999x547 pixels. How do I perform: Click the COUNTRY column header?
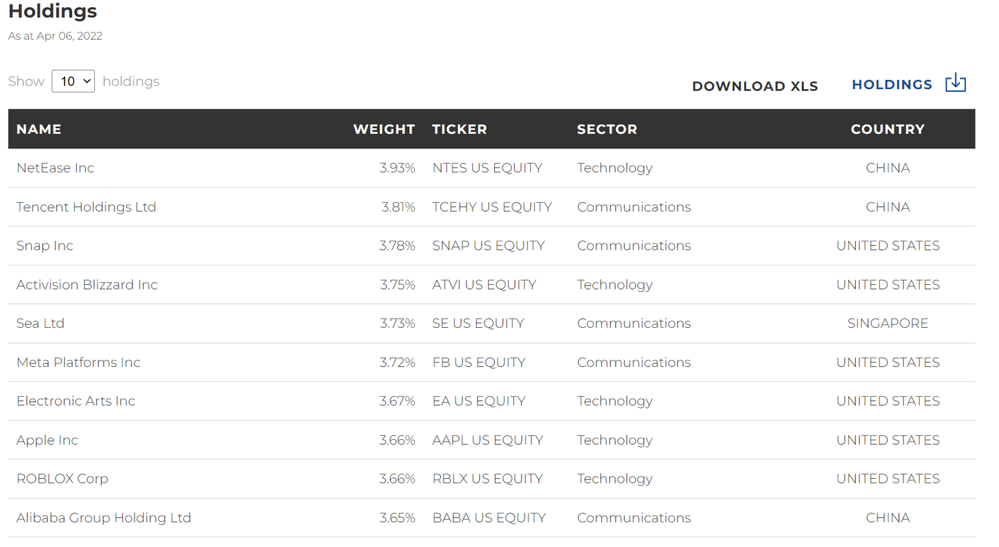[x=887, y=129]
